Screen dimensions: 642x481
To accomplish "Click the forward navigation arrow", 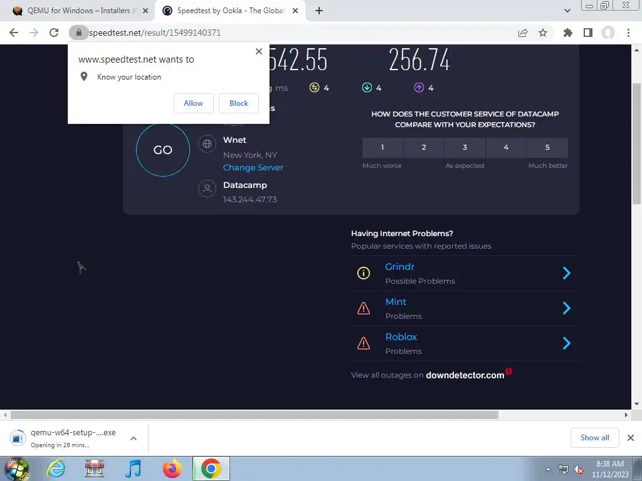I will 34,33.
